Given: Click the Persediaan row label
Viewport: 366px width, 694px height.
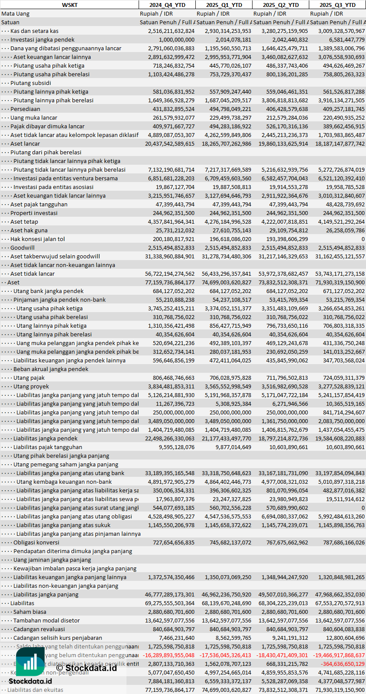Looking at the screenshot, I should 25,109.
